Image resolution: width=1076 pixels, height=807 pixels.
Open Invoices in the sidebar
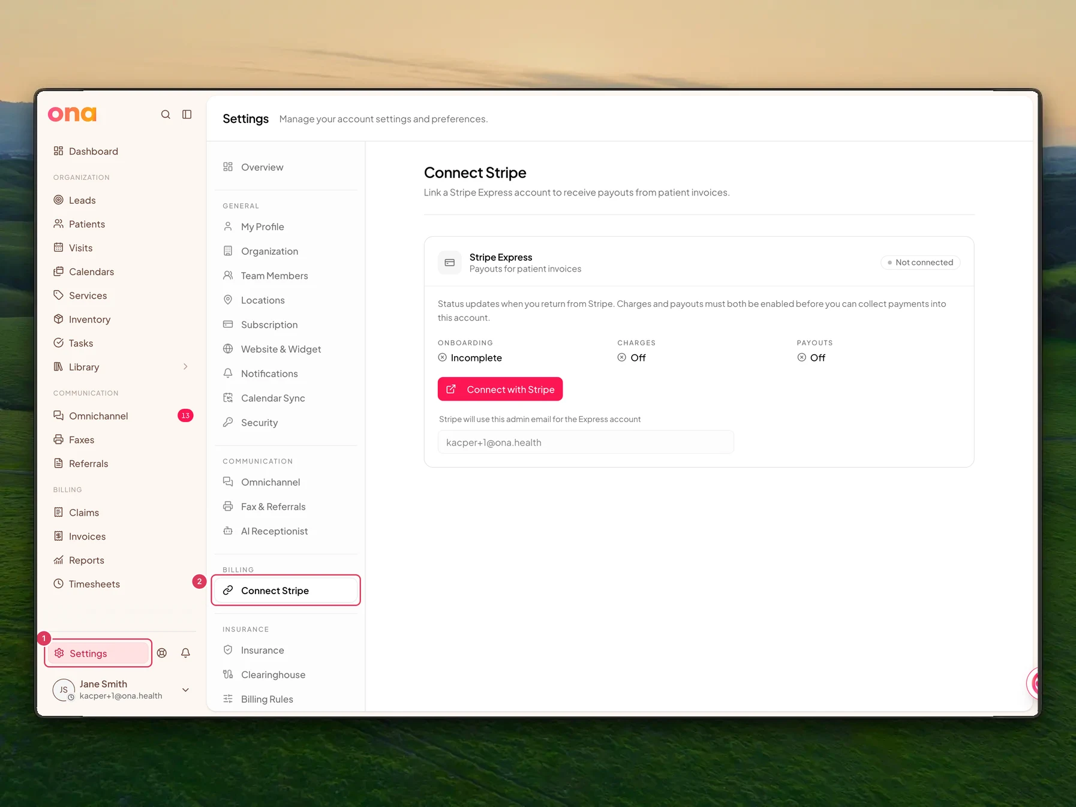coord(122,536)
